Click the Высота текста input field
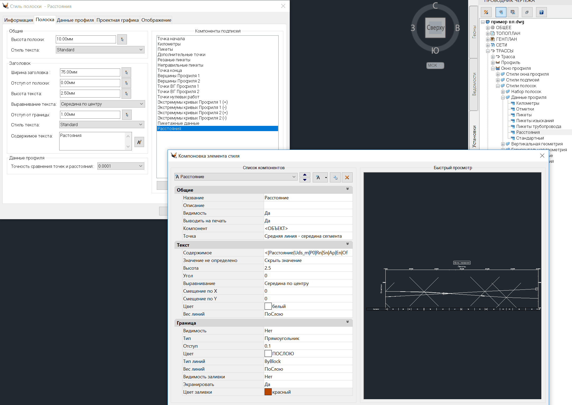 90,93
